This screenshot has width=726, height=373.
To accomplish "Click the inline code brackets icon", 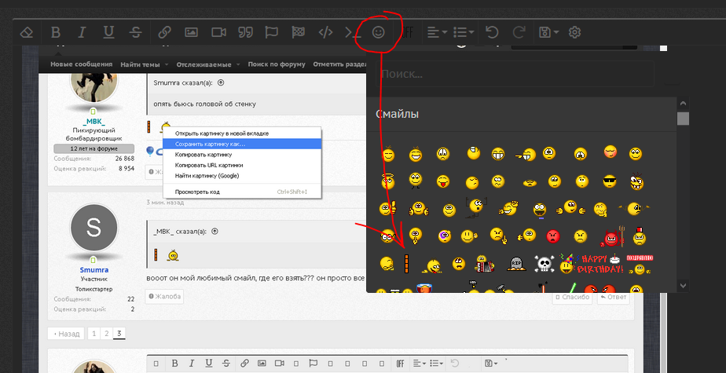I will tap(325, 32).
